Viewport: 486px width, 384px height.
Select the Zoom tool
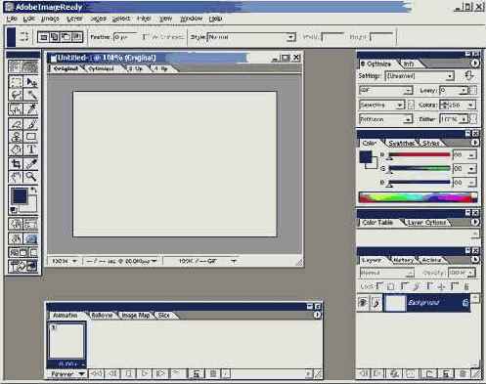point(31,177)
